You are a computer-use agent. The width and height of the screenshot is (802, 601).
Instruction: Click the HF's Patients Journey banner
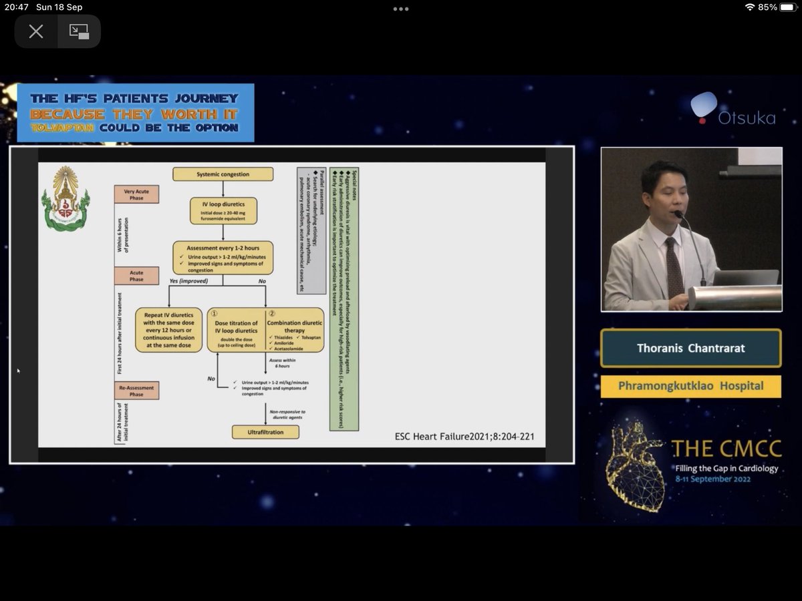pyautogui.click(x=136, y=113)
